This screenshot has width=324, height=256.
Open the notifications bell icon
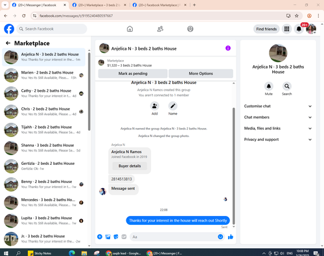coord(299,29)
